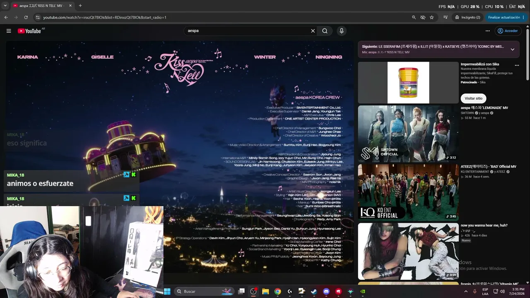
Task: Open the zoom control in address bar
Action: [414, 17]
